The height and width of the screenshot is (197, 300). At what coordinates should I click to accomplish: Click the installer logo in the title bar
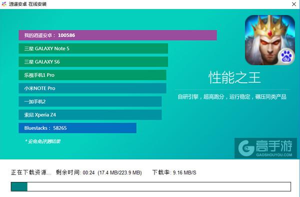(4, 4)
